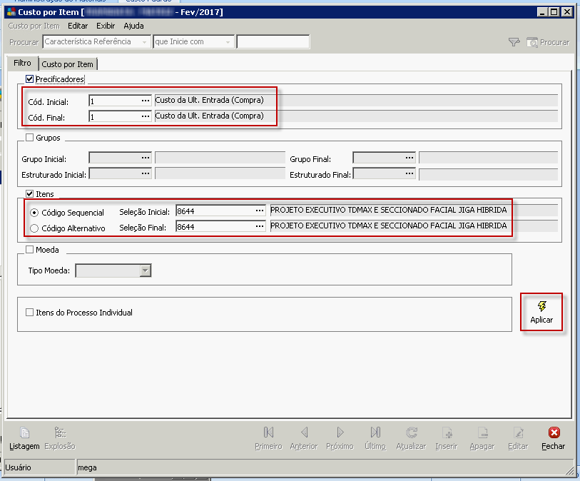The height and width of the screenshot is (481, 580).
Task: Click the 'mega' user status text
Action: point(87,467)
